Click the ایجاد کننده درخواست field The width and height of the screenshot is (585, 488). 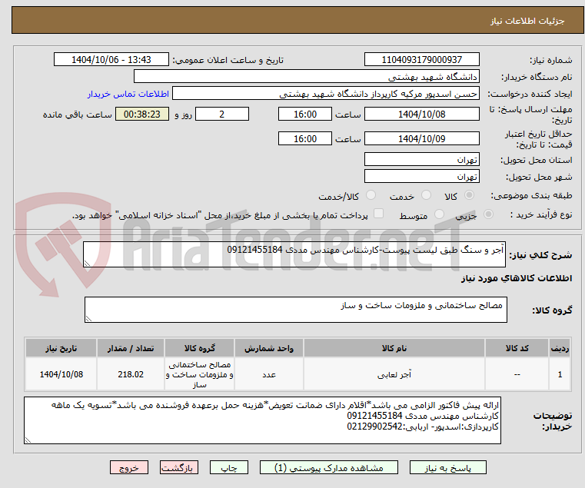tap(326, 94)
